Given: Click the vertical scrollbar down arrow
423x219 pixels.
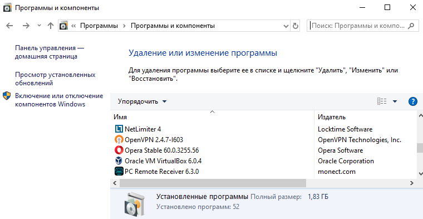Looking at the screenshot, I should [420, 174].
